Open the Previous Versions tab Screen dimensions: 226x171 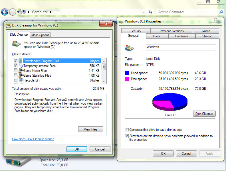click(x=172, y=31)
